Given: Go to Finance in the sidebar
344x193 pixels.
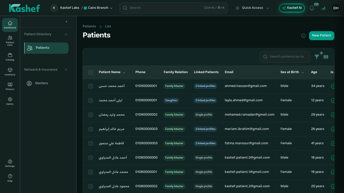Looking at the screenshot, I should (x=10, y=86).
